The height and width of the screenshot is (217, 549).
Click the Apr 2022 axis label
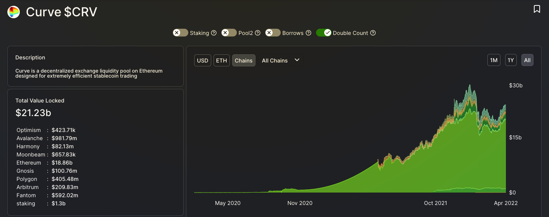(x=506, y=203)
